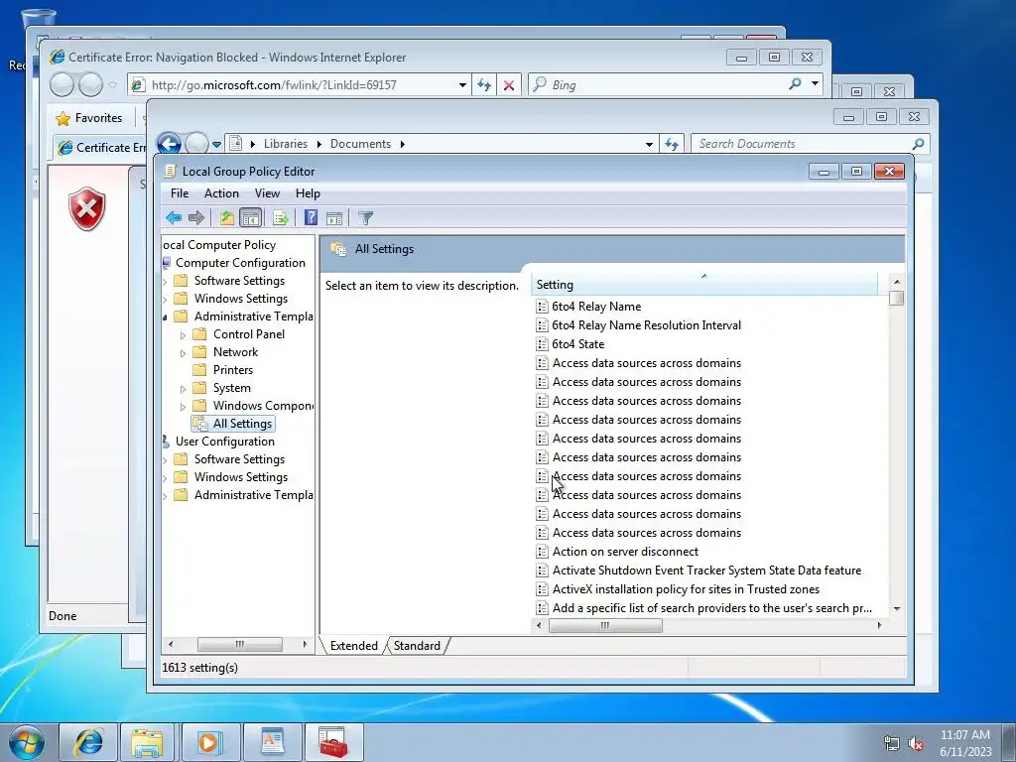The width and height of the screenshot is (1016, 762).
Task: Select the Computer Configuration tree node
Action: pyautogui.click(x=240, y=262)
